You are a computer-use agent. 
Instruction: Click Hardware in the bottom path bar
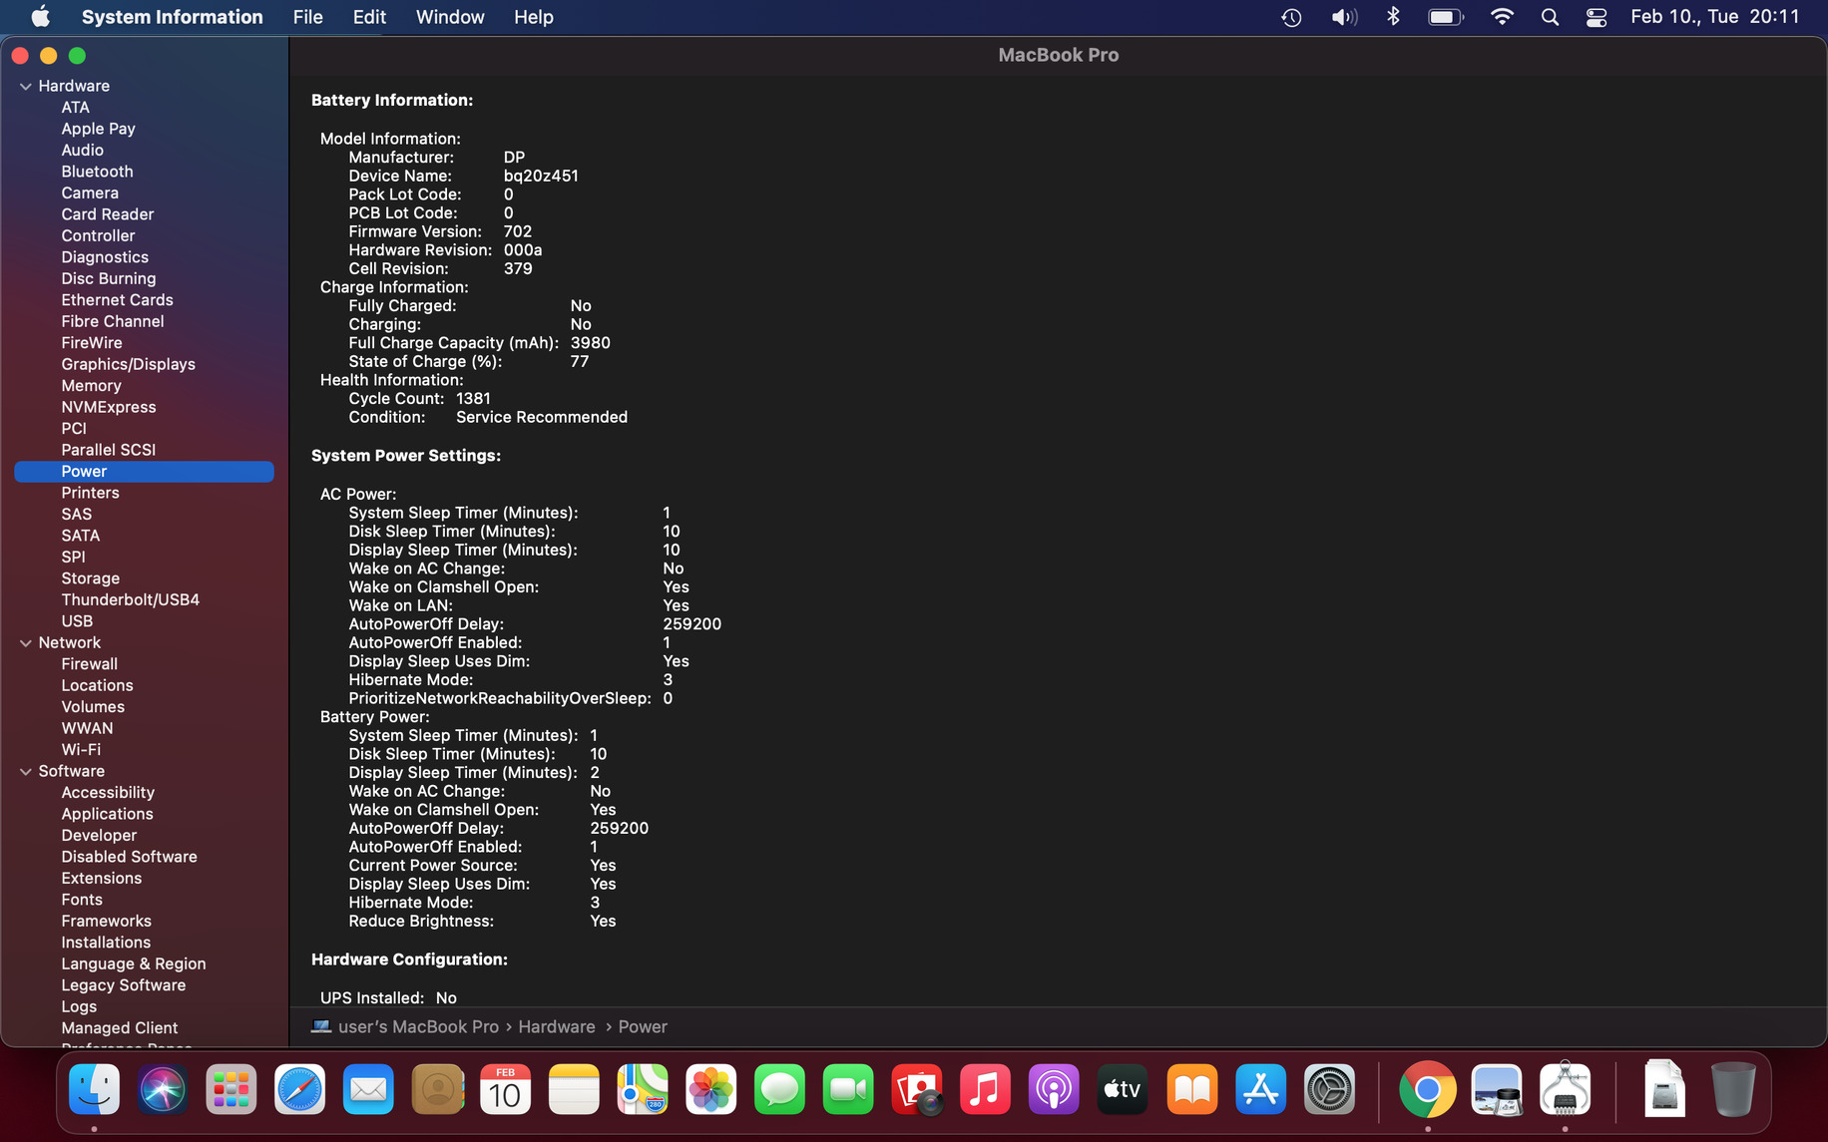557,1026
